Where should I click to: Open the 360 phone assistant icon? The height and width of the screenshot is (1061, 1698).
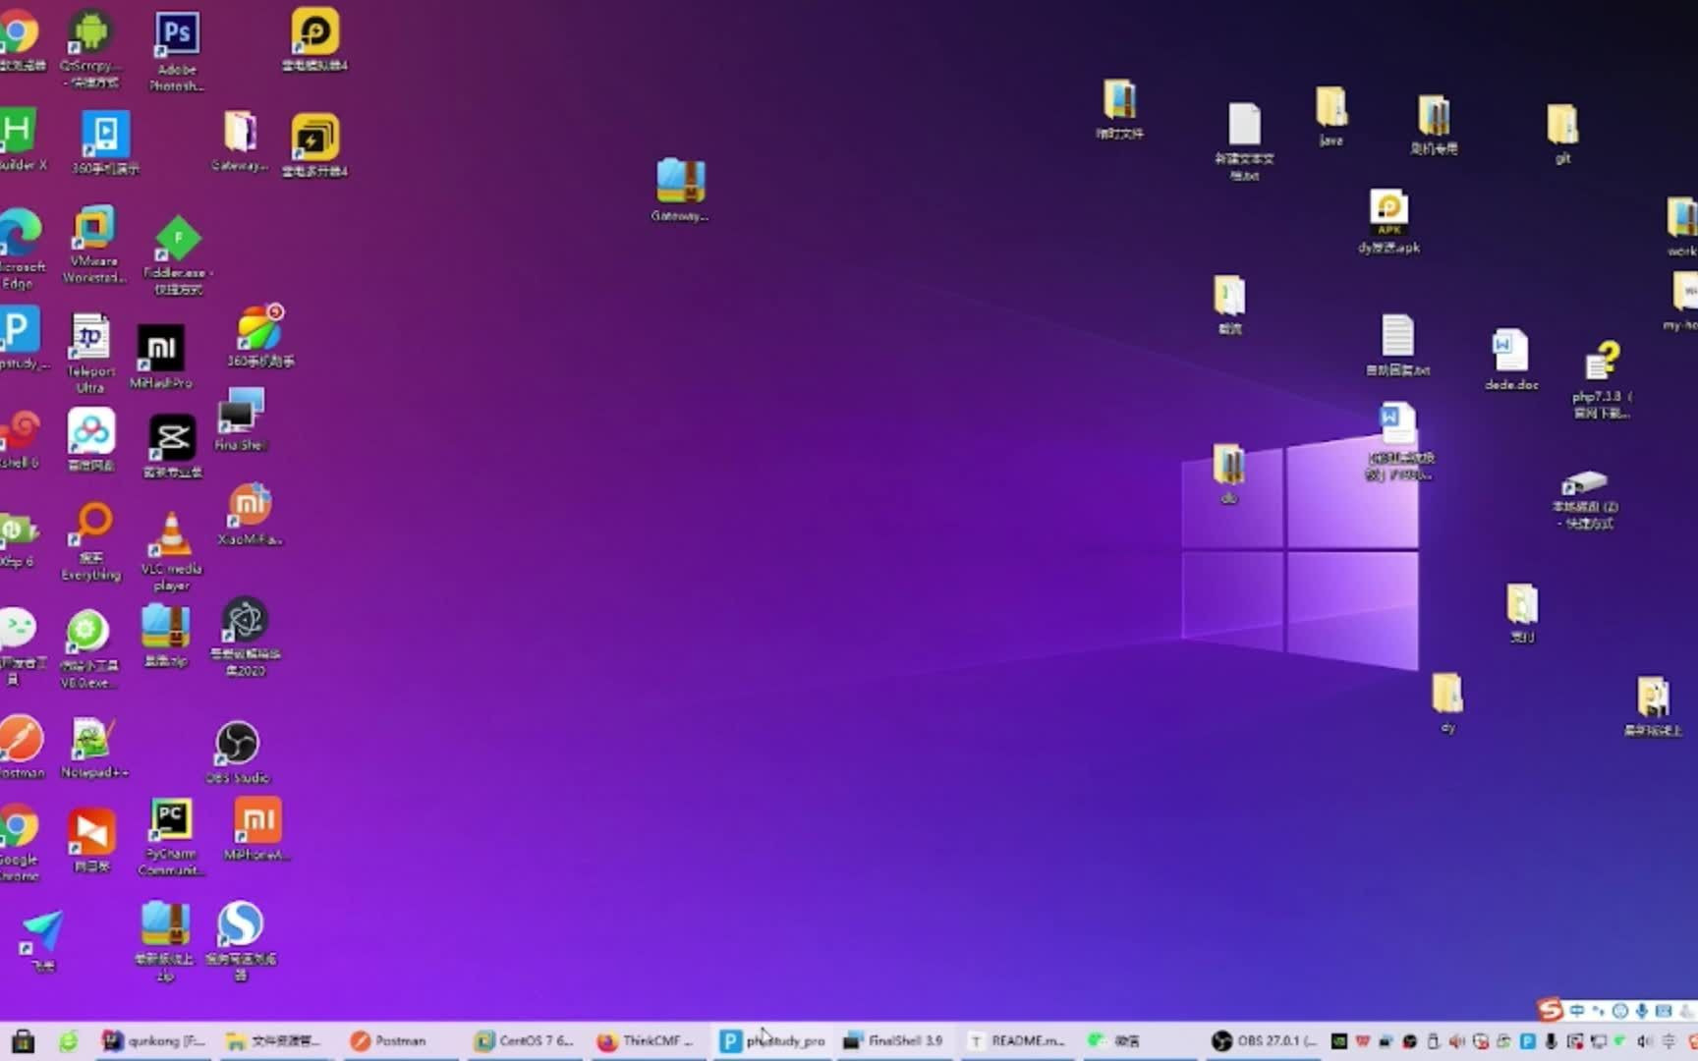click(260, 336)
